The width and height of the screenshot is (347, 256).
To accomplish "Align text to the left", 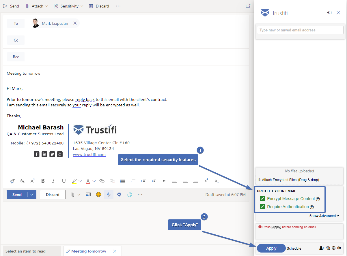I will (175, 181).
